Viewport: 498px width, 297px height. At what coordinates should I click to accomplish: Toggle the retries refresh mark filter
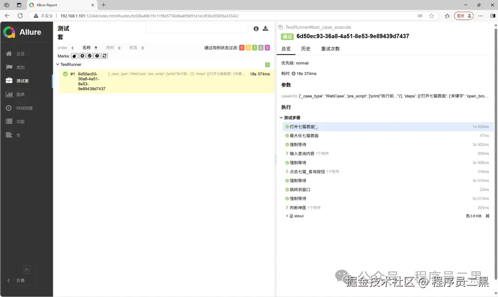point(105,56)
